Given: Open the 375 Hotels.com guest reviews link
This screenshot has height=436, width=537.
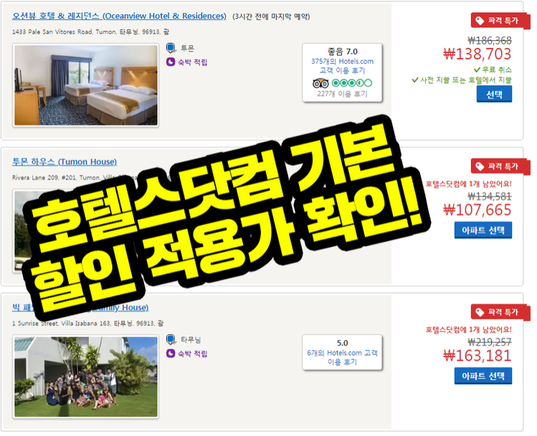Looking at the screenshot, I should (x=342, y=66).
